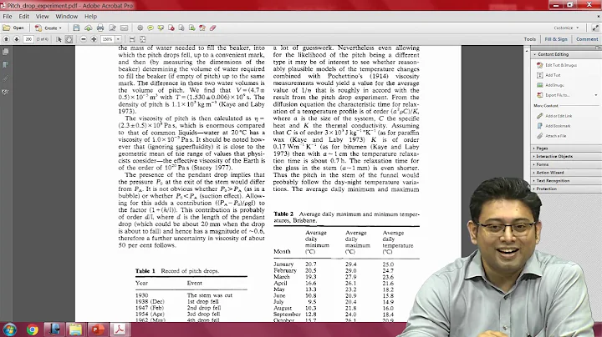Switch to the Comment pane

coord(587,39)
